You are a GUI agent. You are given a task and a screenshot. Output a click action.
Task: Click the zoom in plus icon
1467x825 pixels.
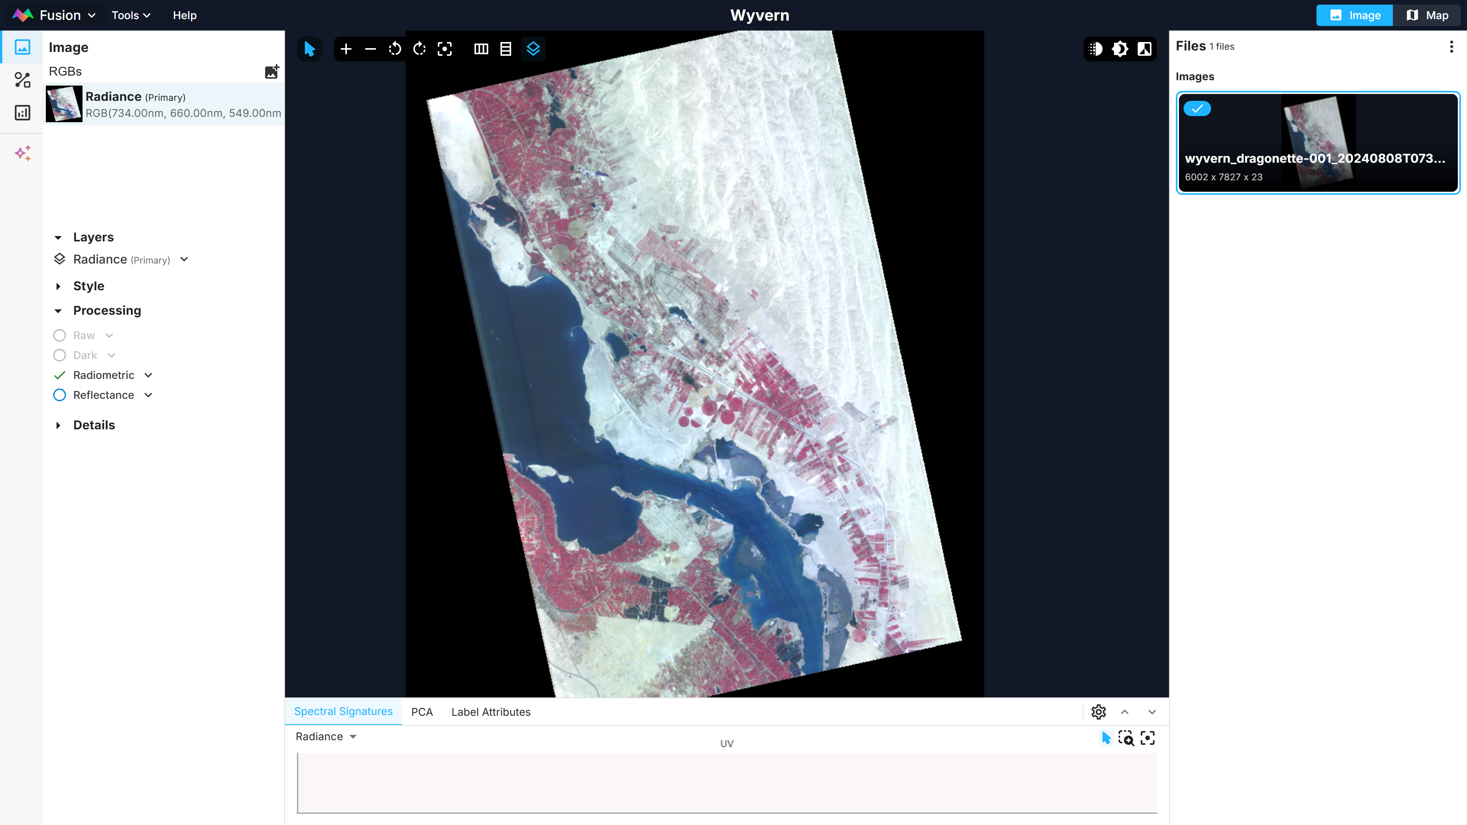[x=346, y=49]
